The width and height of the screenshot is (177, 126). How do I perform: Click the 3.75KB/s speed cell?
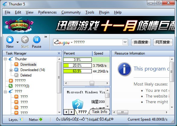click(100, 66)
